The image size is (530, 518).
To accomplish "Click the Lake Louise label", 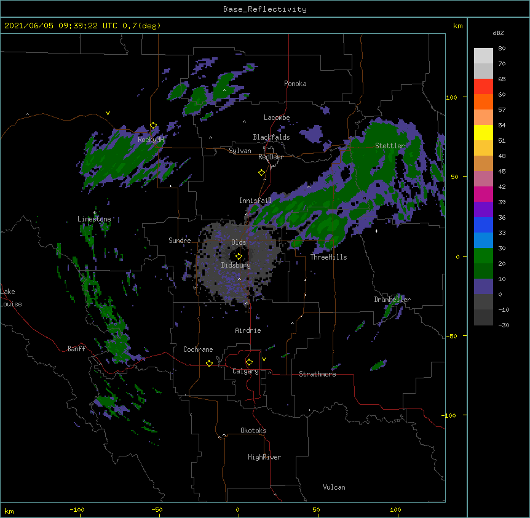I will pyautogui.click(x=11, y=298).
